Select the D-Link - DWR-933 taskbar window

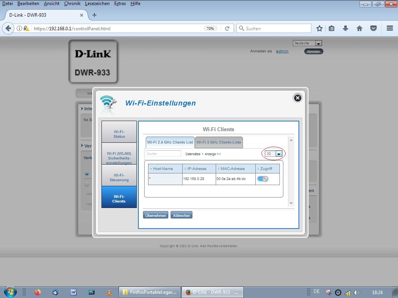(x=213, y=292)
